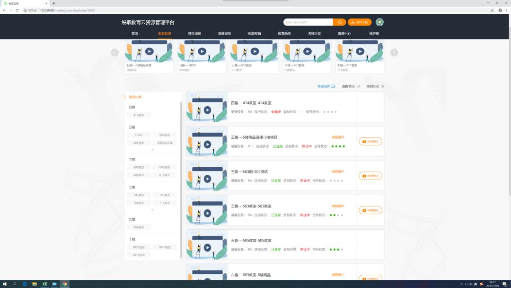Play the 414教室 classroom video thumbnail
This screenshot has width=511, height=288.
pos(207,110)
